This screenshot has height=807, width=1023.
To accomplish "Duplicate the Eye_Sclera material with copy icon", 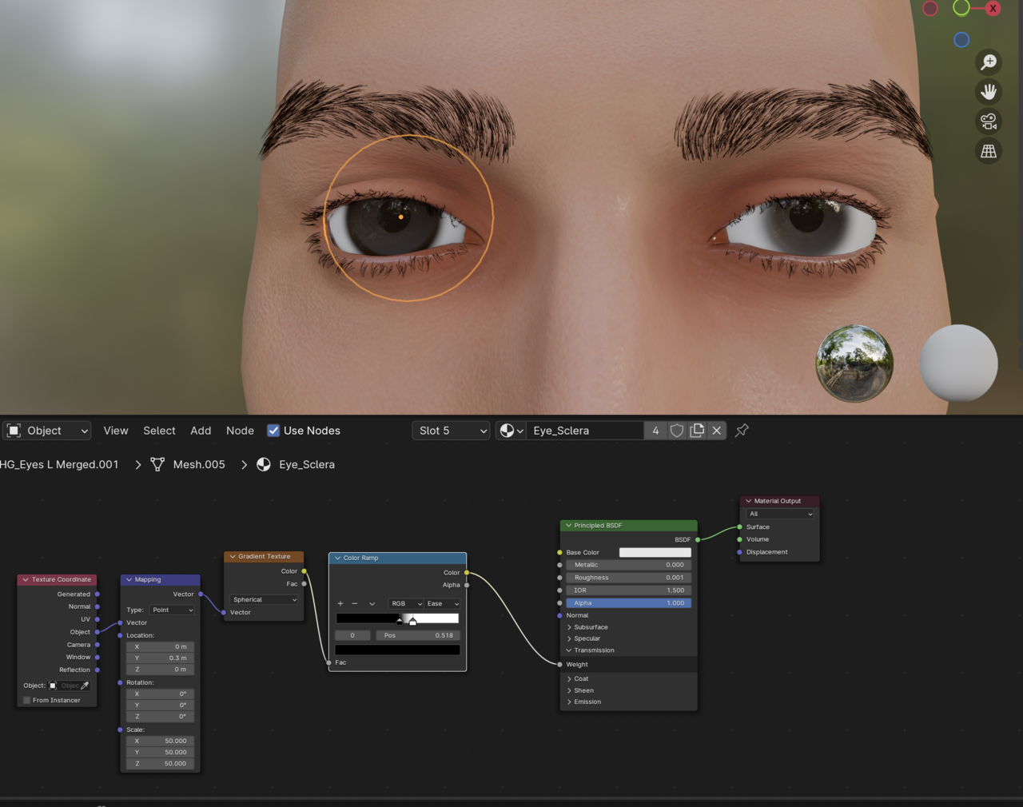I will click(x=697, y=431).
